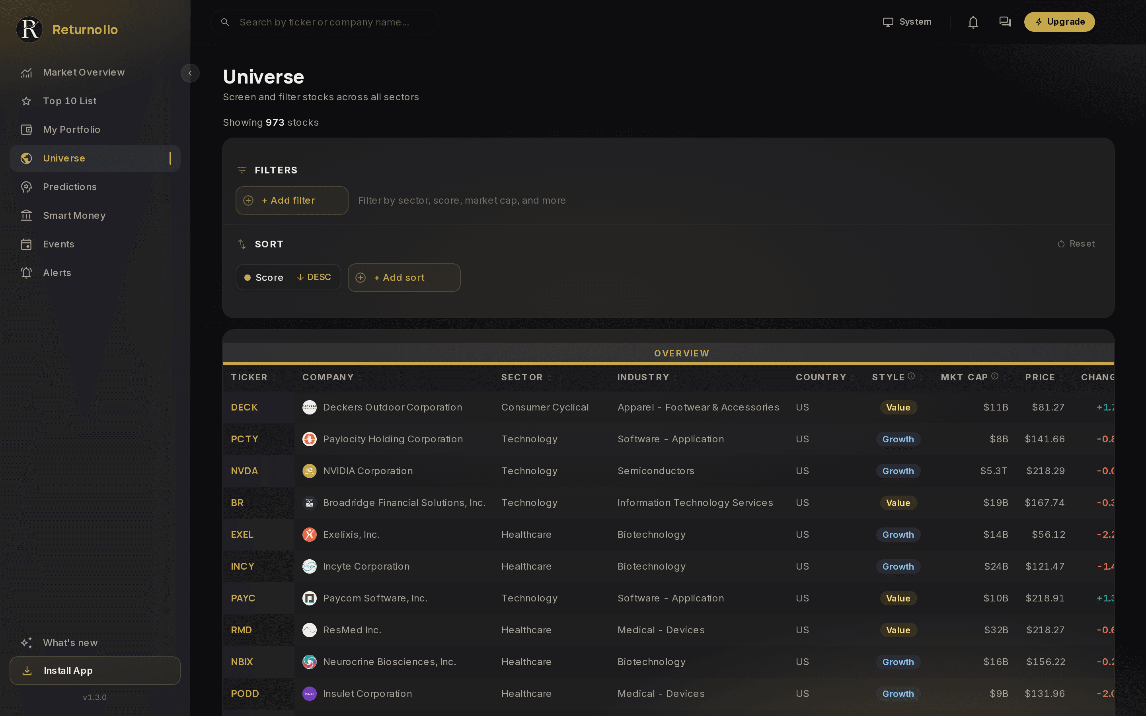This screenshot has width=1146, height=716.
Task: Sort table by Sector column
Action: coord(526,377)
